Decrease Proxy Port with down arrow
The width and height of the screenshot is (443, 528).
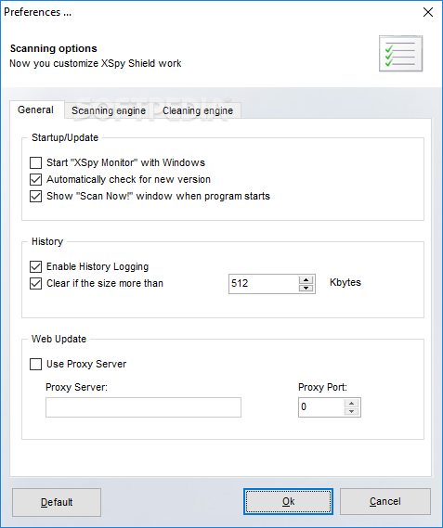click(x=352, y=411)
